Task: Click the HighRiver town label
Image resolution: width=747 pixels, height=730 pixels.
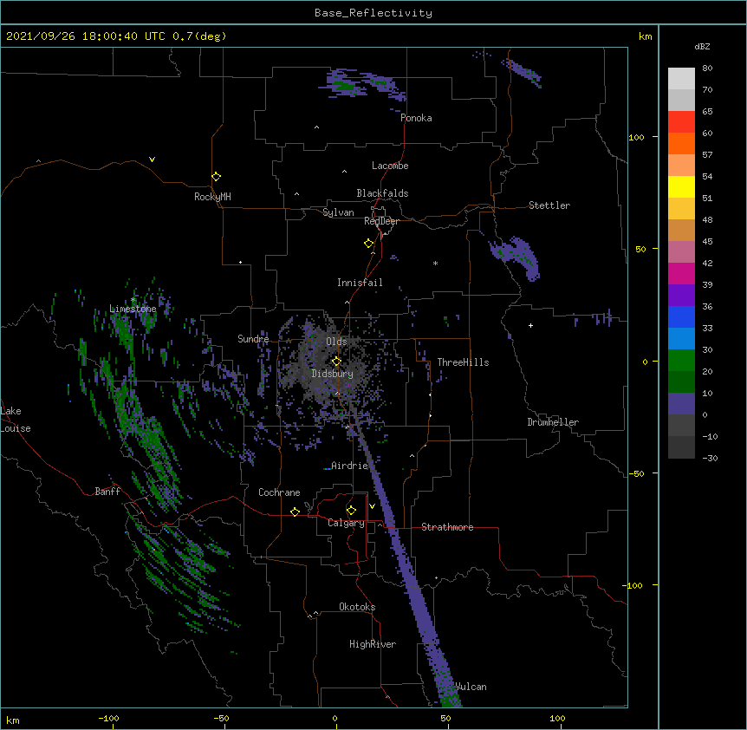Action: coord(373,644)
